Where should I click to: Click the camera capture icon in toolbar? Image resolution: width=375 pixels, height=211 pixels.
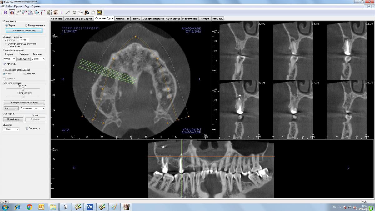pos(87,13)
